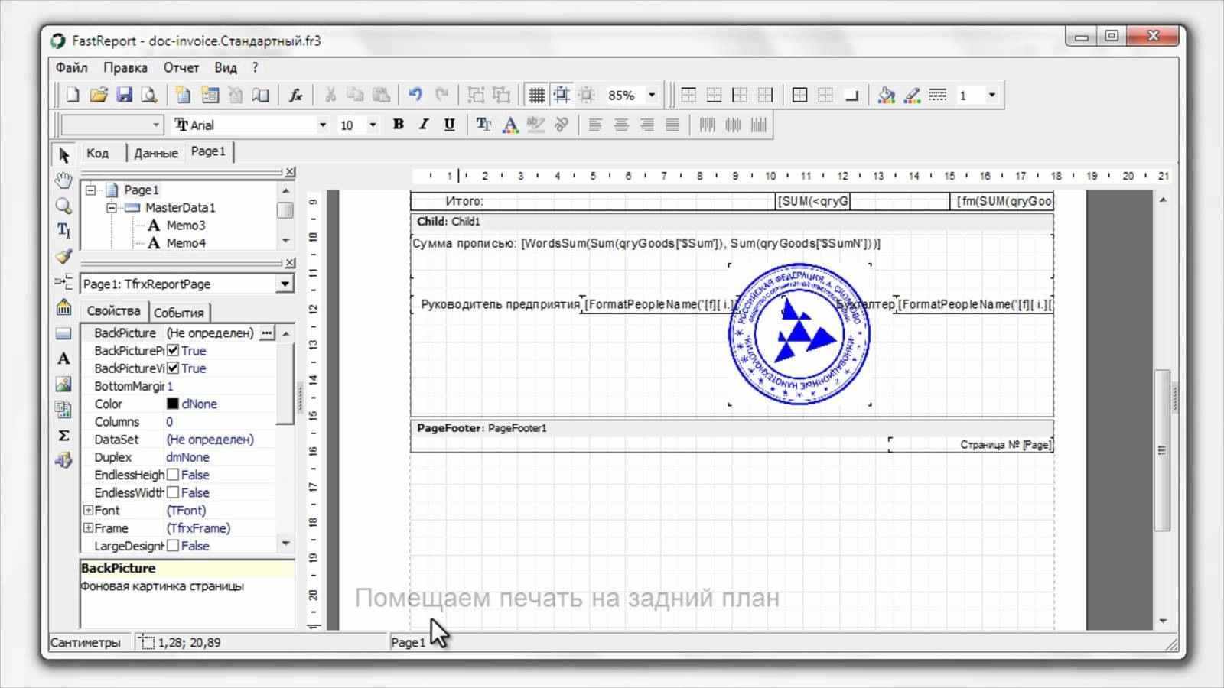Screen dimensions: 1224x688
Task: Click the Undo arrow icon
Action: coord(415,95)
